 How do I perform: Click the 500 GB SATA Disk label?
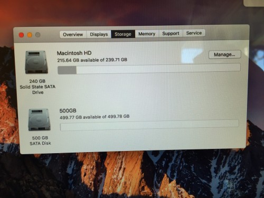[40, 140]
